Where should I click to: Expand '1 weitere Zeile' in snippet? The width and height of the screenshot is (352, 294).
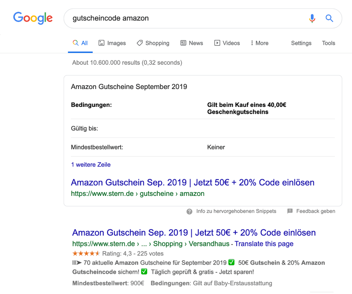point(91,165)
